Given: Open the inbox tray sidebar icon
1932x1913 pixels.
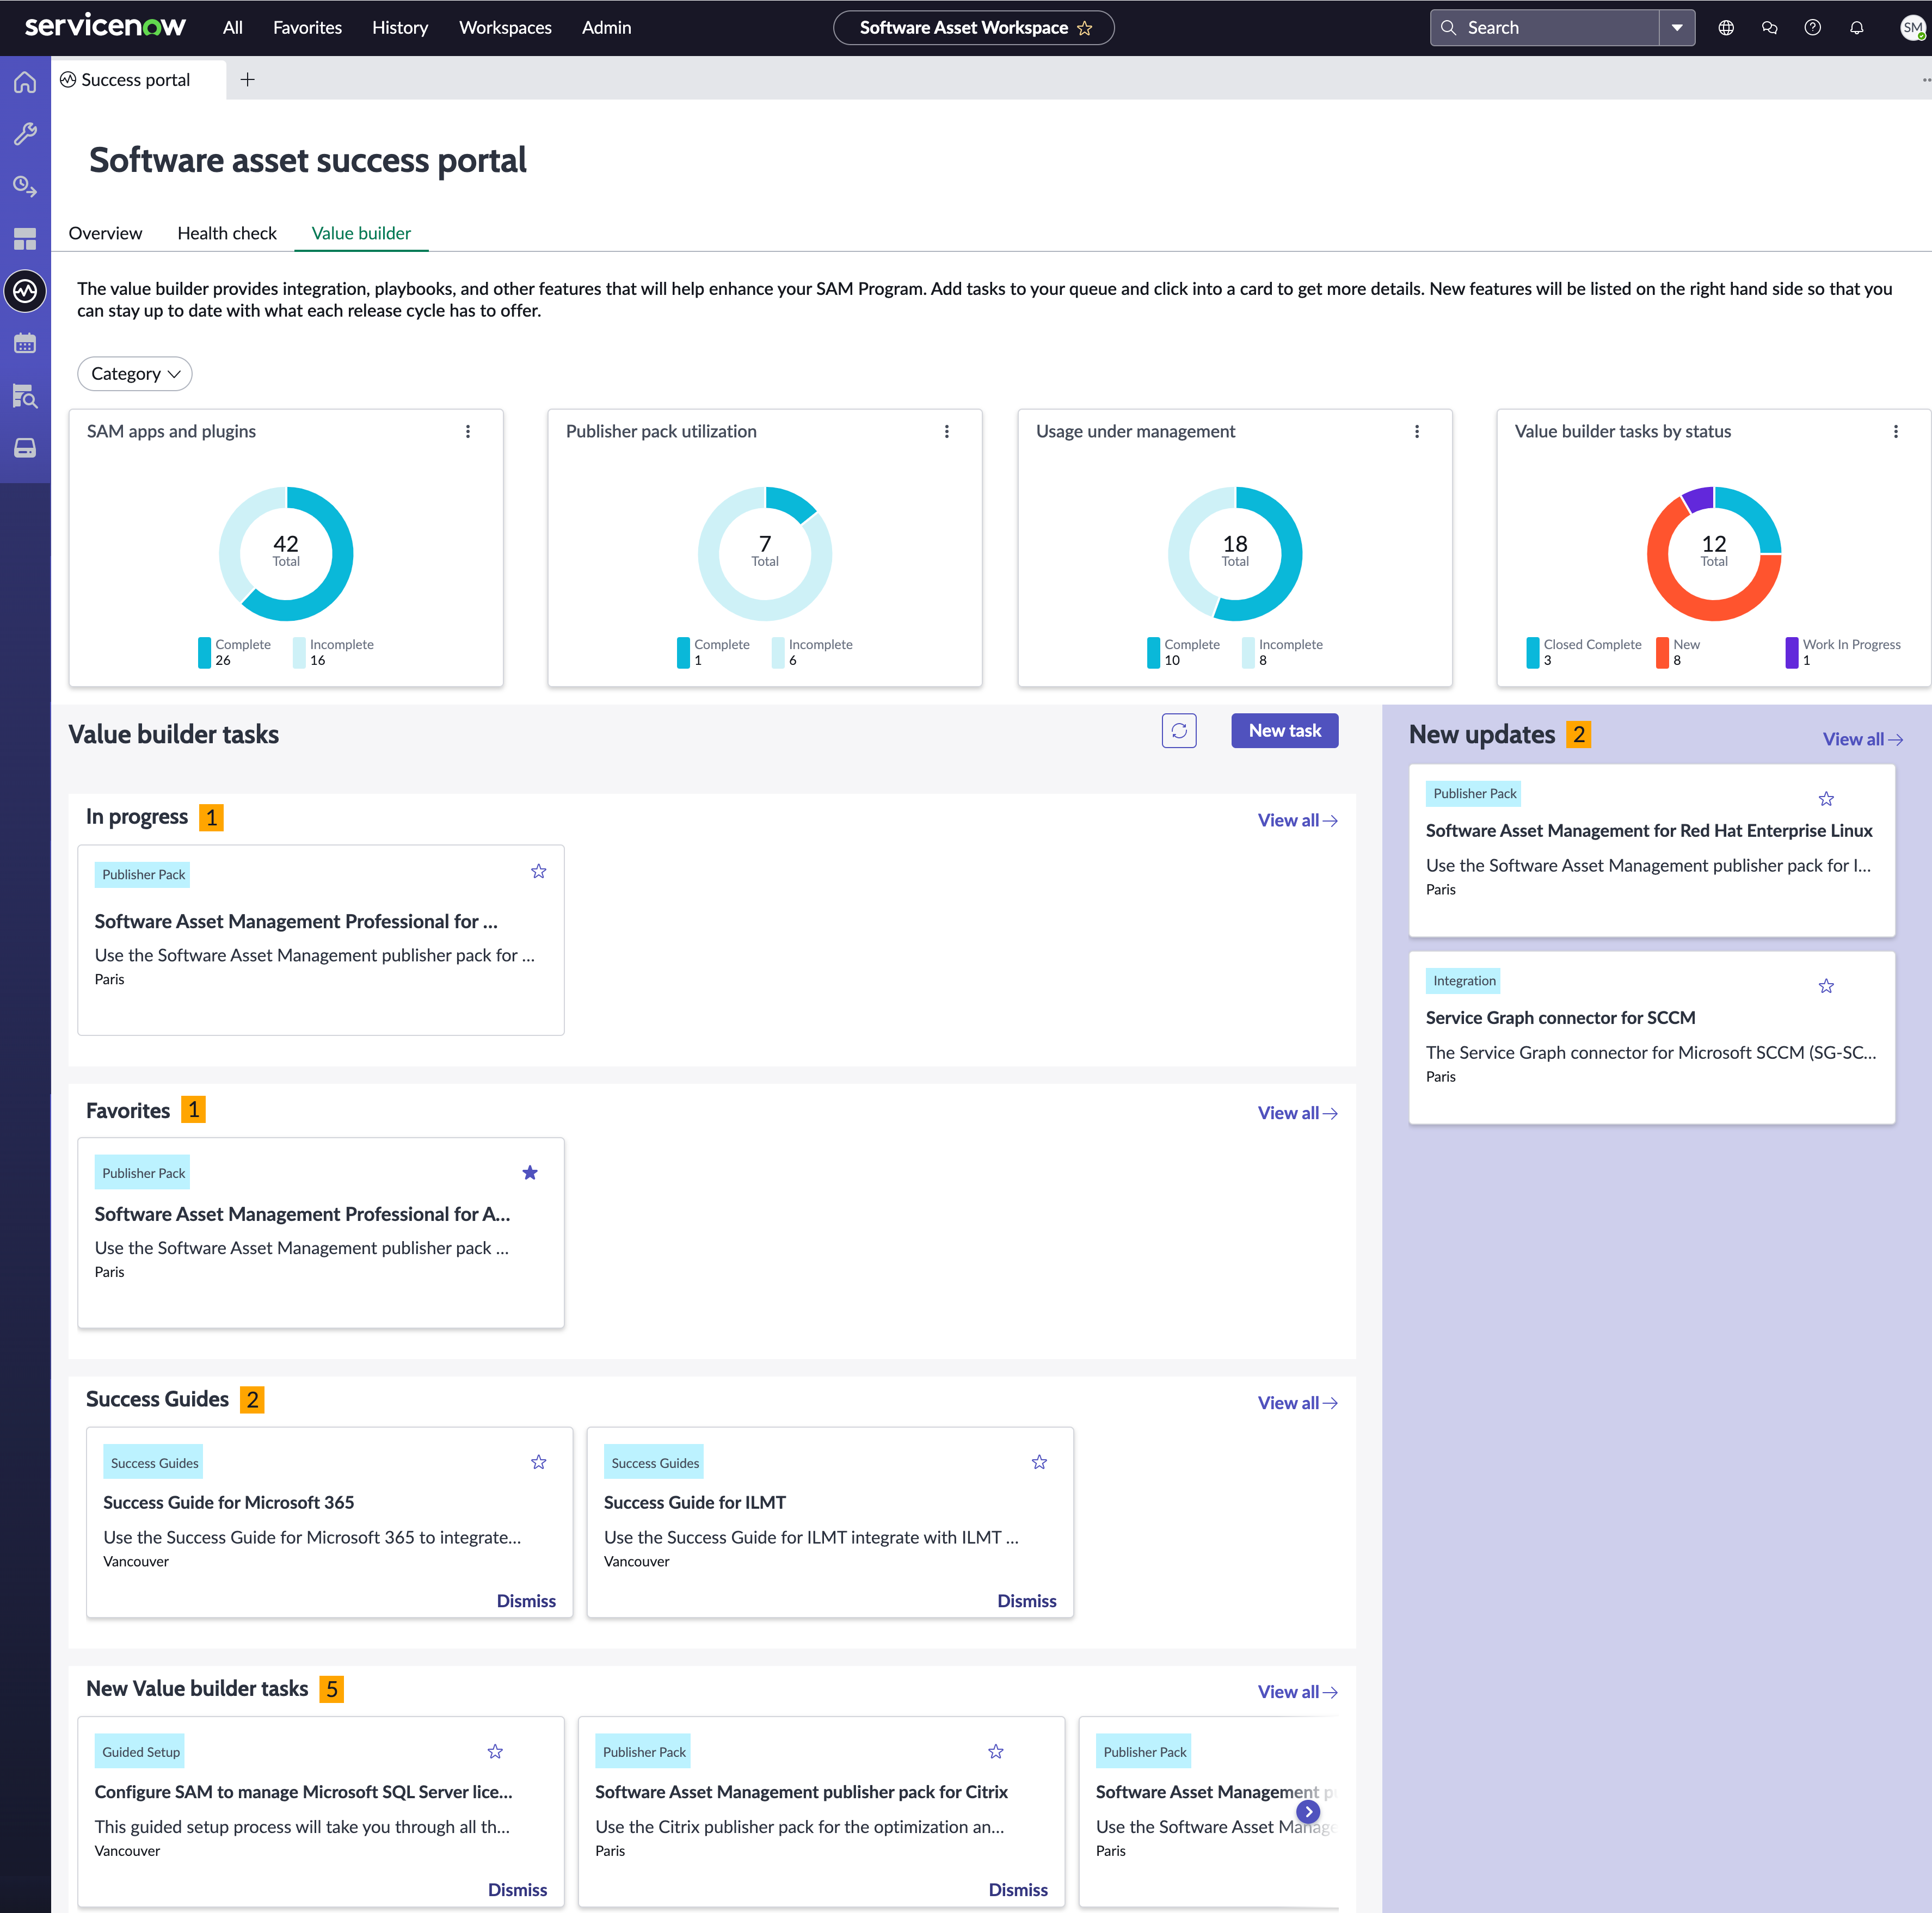Looking at the screenshot, I should 25,448.
